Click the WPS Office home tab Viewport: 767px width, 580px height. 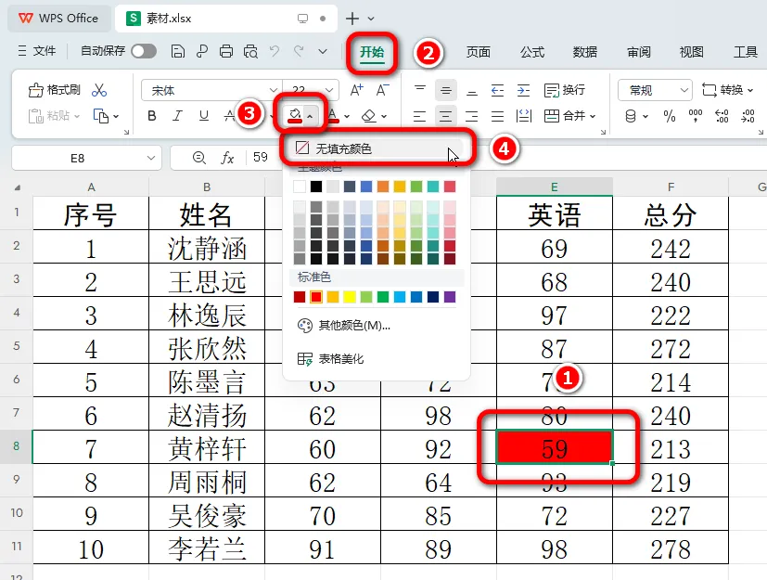[58, 19]
